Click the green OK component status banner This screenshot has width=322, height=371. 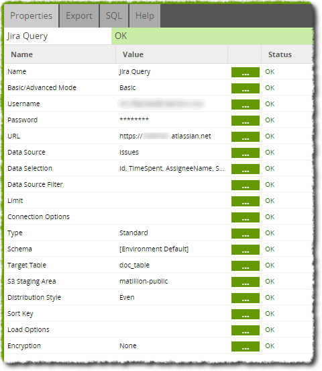212,36
